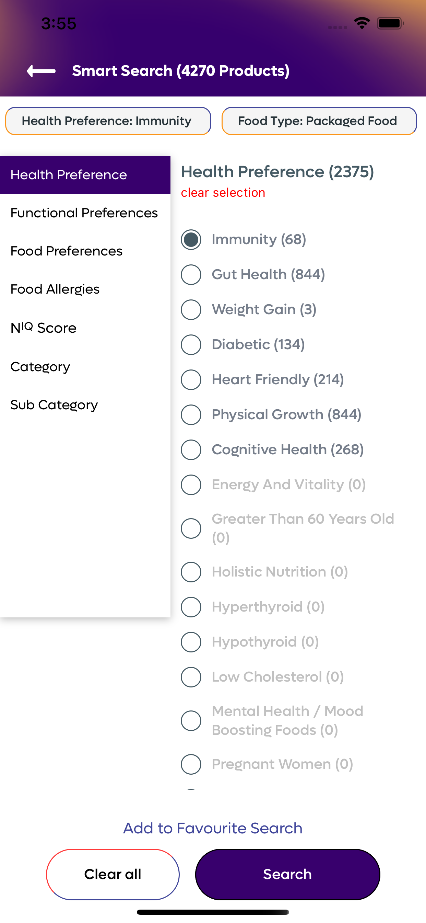This screenshot has height=923, width=426.
Task: Choose the Cognitive Health option
Action: (x=191, y=450)
